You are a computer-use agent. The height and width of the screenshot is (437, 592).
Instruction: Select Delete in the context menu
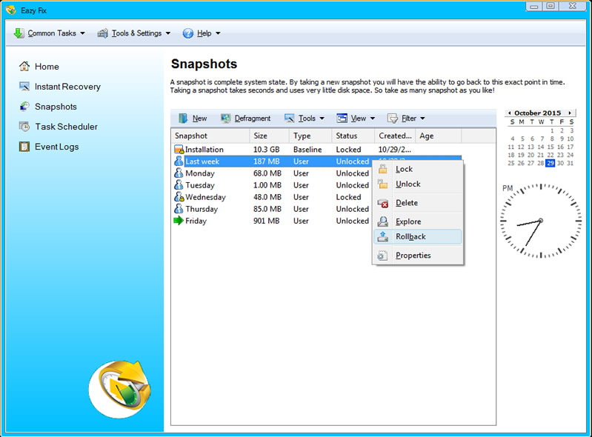[407, 203]
